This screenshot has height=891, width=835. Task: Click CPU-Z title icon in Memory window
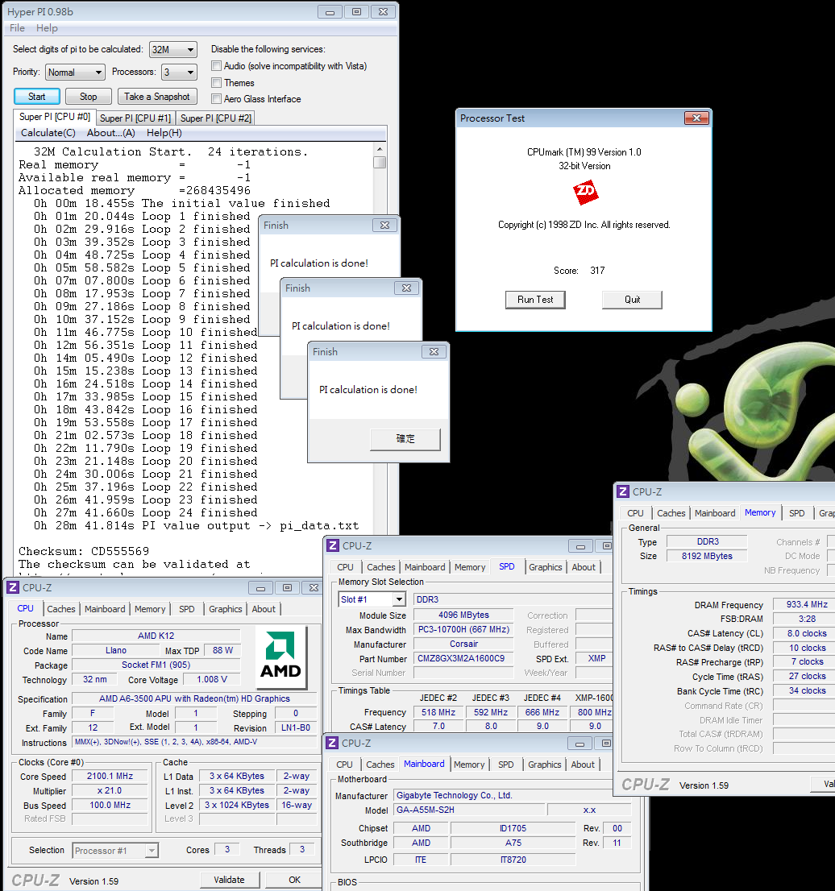[x=623, y=491]
